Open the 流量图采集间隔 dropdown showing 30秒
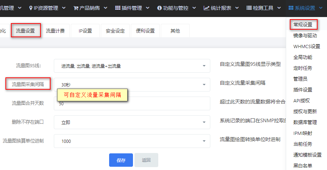 132,85
